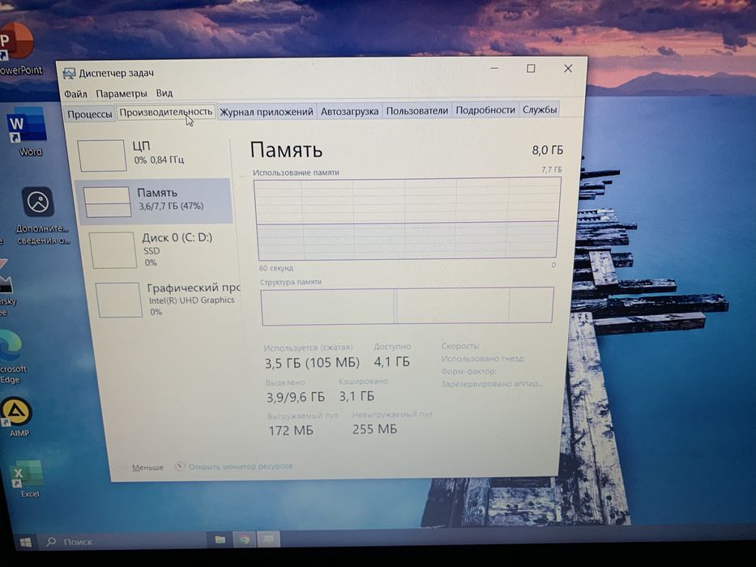This screenshot has width=756, height=567.
Task: Switch to the Службы tab
Action: click(x=540, y=109)
